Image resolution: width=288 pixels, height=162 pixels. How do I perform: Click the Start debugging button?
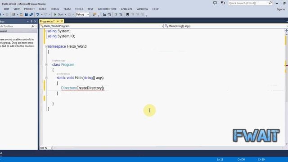click(x=59, y=14)
